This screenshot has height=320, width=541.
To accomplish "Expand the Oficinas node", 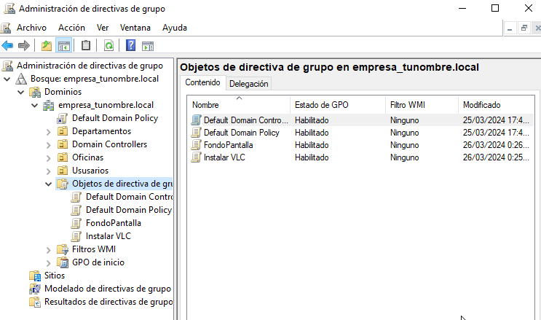I will pos(48,158).
